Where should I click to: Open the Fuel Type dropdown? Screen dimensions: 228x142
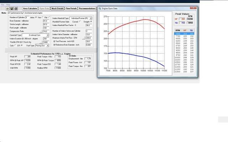(47, 45)
